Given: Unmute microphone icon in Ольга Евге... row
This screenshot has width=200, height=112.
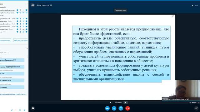Looking at the screenshot, I should point(20,24).
